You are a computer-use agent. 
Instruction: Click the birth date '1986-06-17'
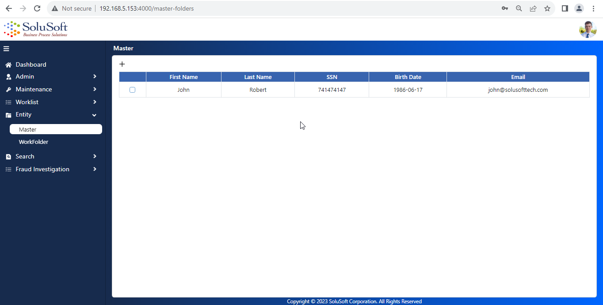pos(408,90)
